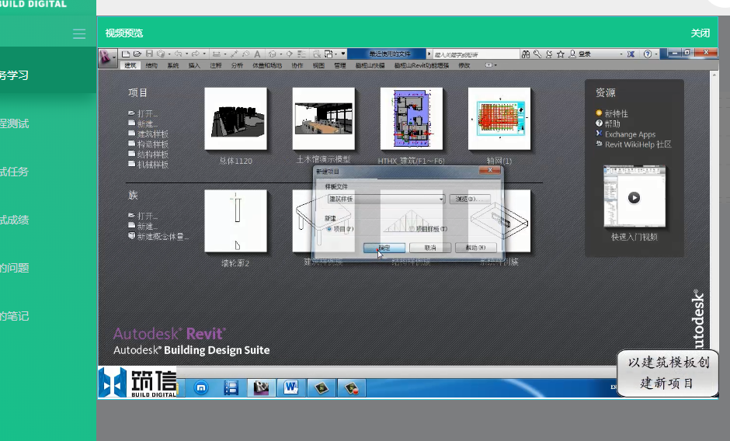Click the 确定 button in the dialog

coord(384,248)
